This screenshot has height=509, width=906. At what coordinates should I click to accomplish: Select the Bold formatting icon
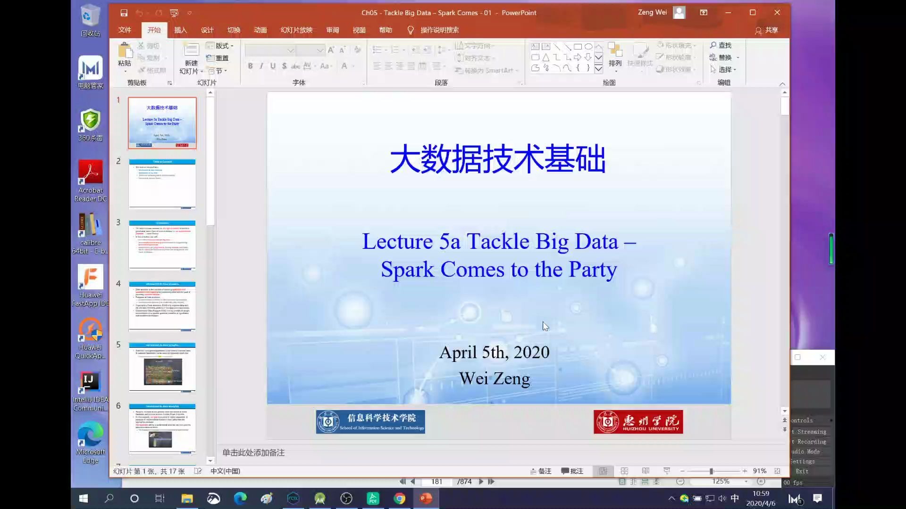tap(251, 66)
